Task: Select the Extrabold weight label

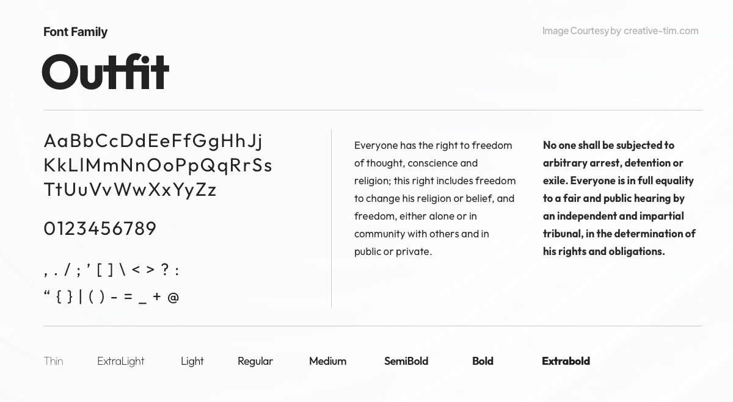Action: point(566,361)
